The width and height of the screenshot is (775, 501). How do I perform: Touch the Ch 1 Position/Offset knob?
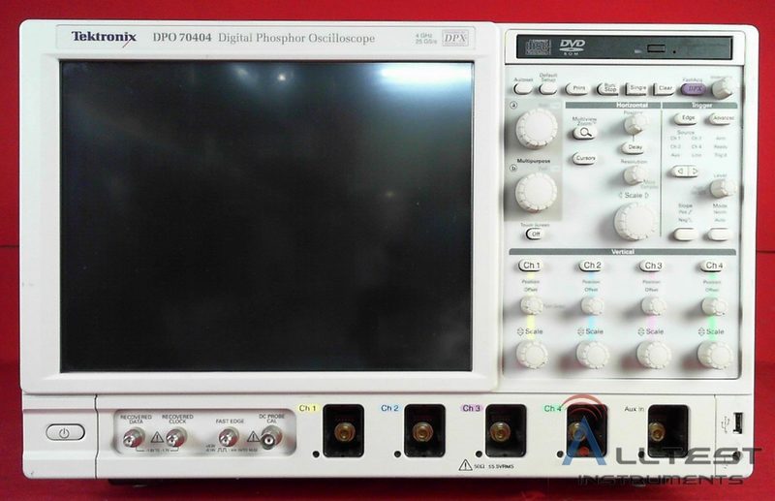(531, 305)
